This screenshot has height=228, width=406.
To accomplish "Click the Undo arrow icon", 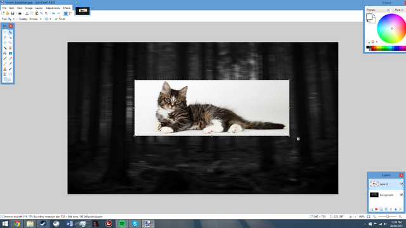I will (x=53, y=13).
